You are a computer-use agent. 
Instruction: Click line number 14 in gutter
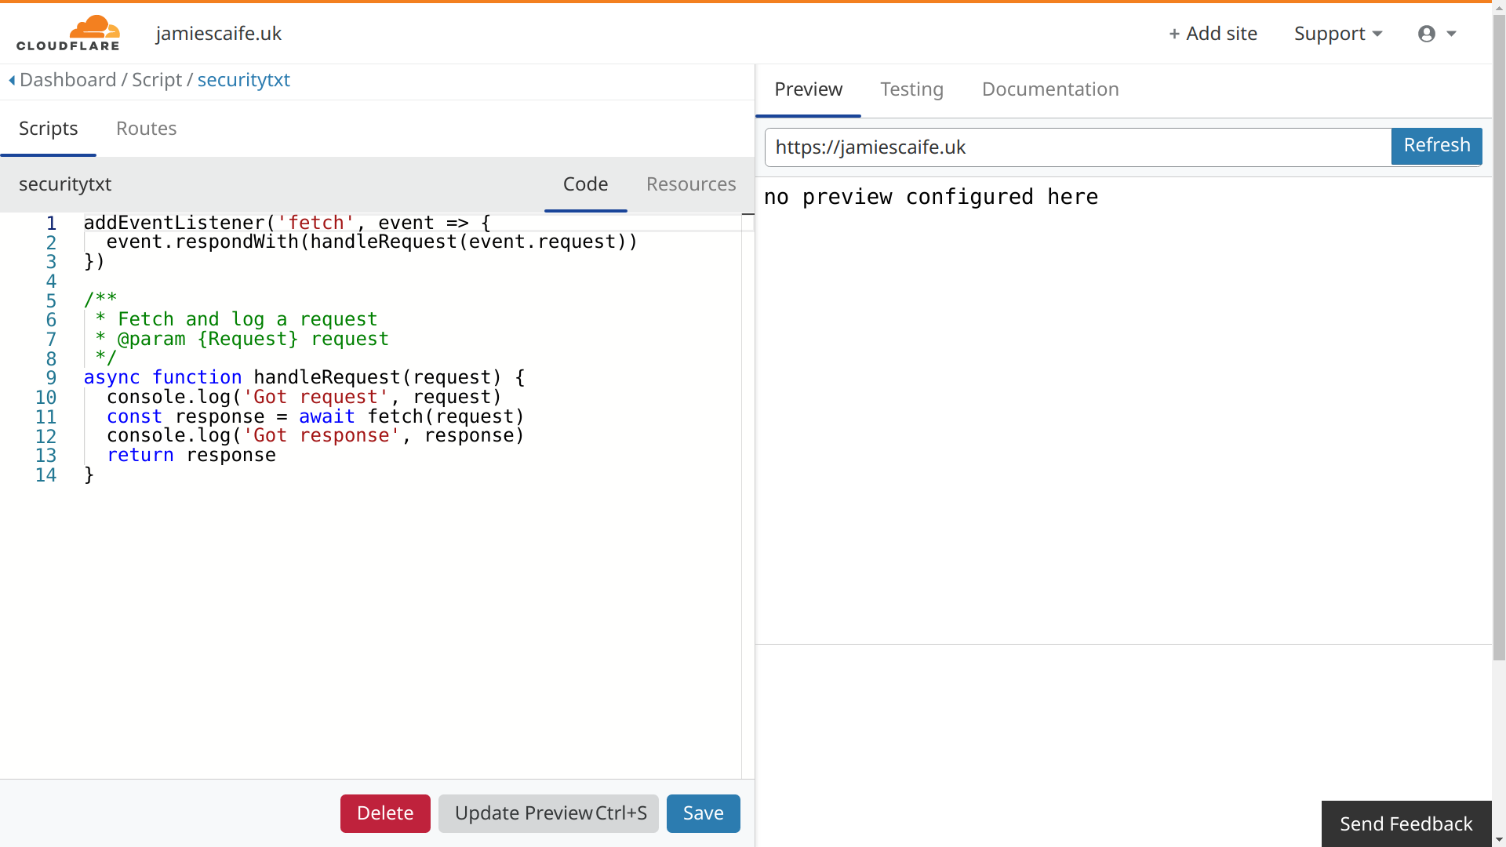tap(46, 474)
